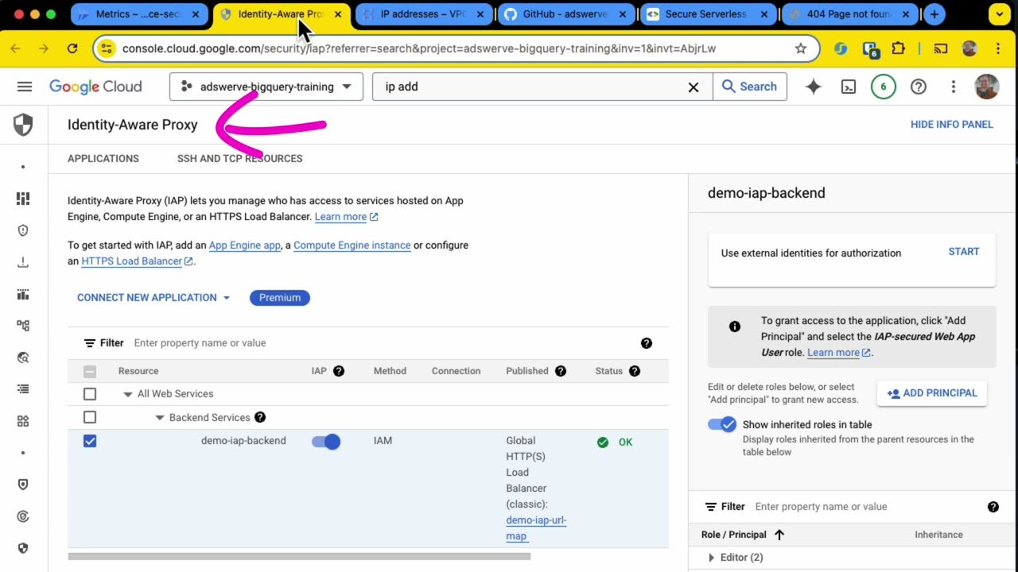Collapse the All Web Services tree node
The image size is (1018, 572).
127,394
